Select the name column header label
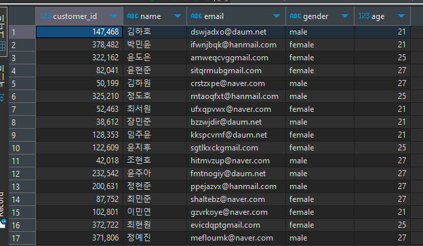Viewport: 423px width, 246px height. point(150,16)
